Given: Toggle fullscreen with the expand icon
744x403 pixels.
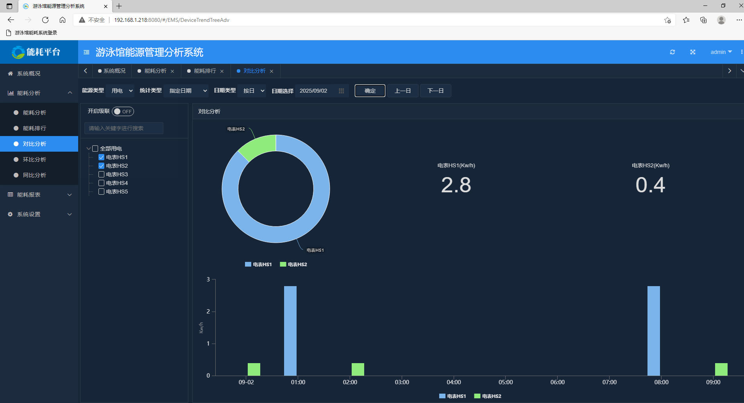Looking at the screenshot, I should tap(692, 52).
